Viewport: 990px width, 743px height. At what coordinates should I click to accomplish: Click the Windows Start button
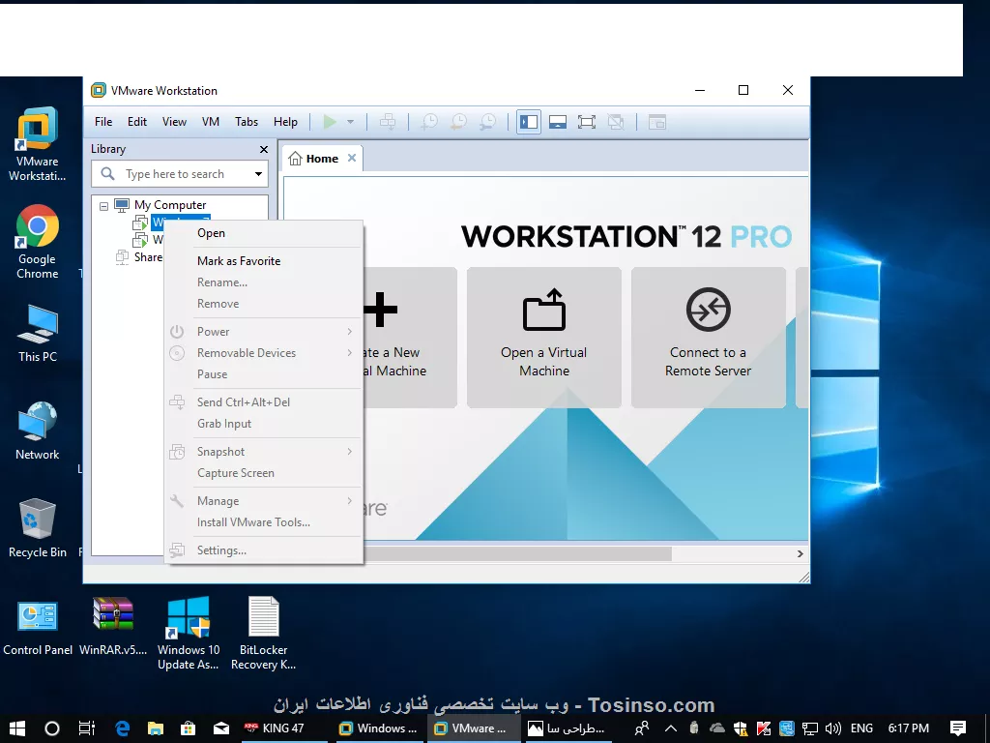pos(17,728)
